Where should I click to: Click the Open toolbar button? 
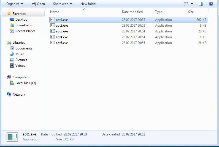click(38, 4)
